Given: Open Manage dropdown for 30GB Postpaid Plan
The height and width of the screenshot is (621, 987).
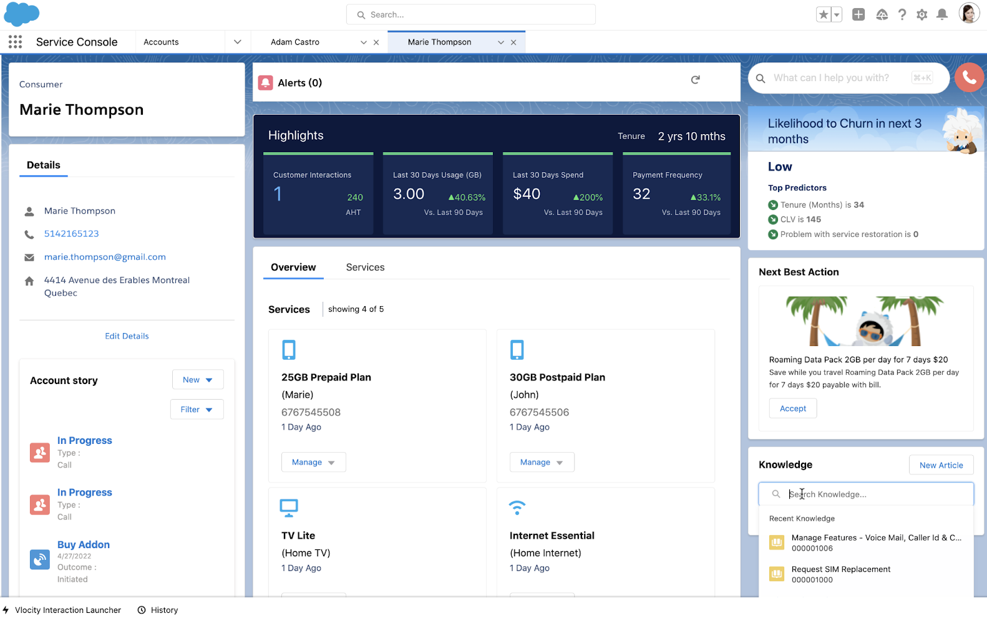Looking at the screenshot, I should click(x=542, y=462).
